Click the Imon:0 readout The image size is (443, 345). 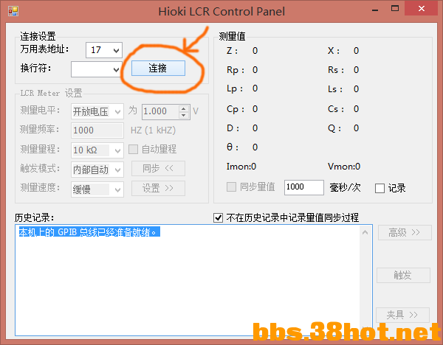(241, 167)
